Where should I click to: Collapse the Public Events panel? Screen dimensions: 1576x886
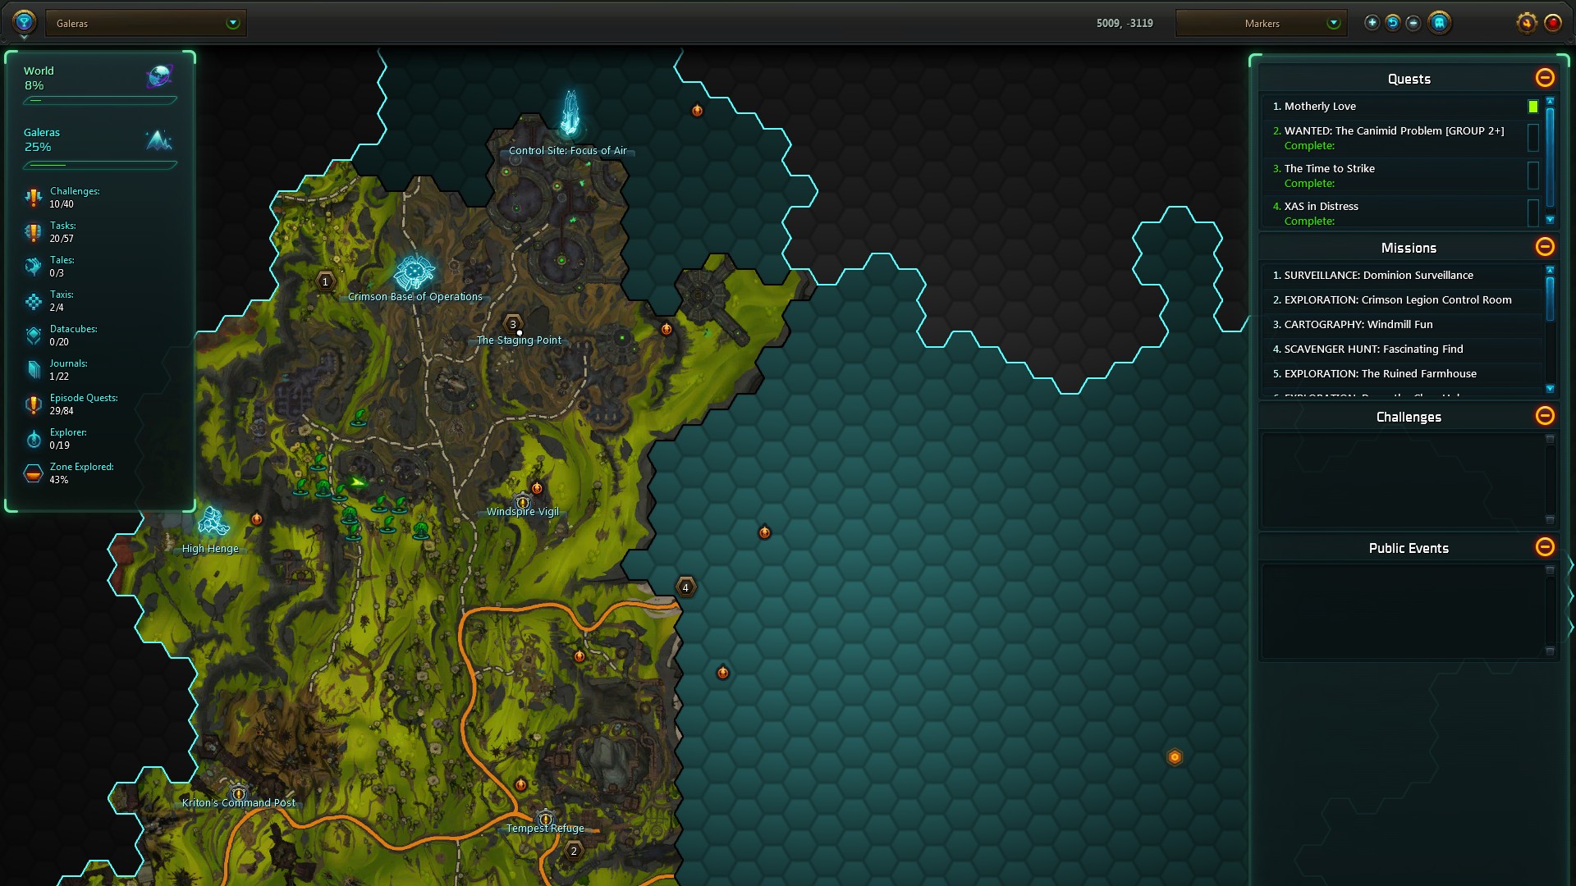tap(1545, 547)
